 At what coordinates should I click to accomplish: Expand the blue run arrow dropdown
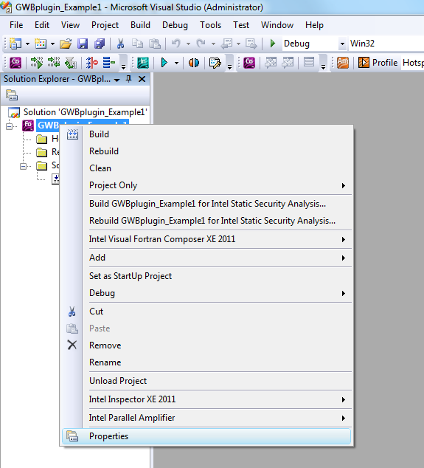pyautogui.click(x=176, y=63)
